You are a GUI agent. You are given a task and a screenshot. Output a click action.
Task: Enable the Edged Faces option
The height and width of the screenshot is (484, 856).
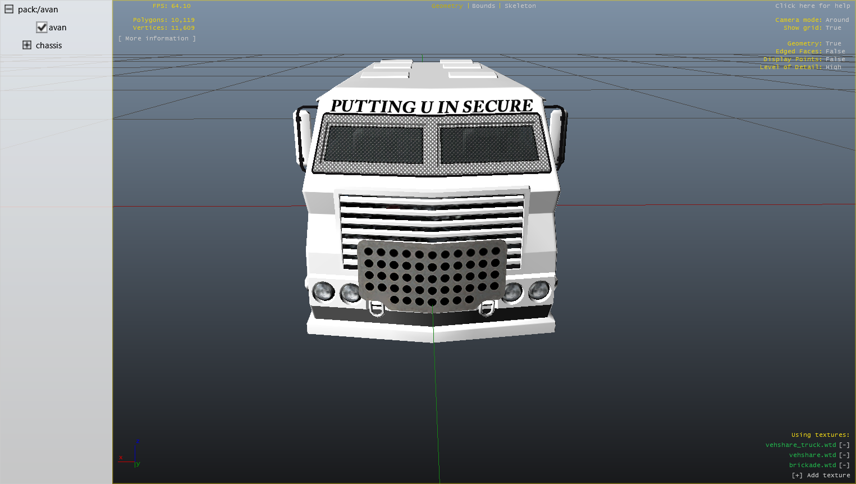(x=835, y=52)
